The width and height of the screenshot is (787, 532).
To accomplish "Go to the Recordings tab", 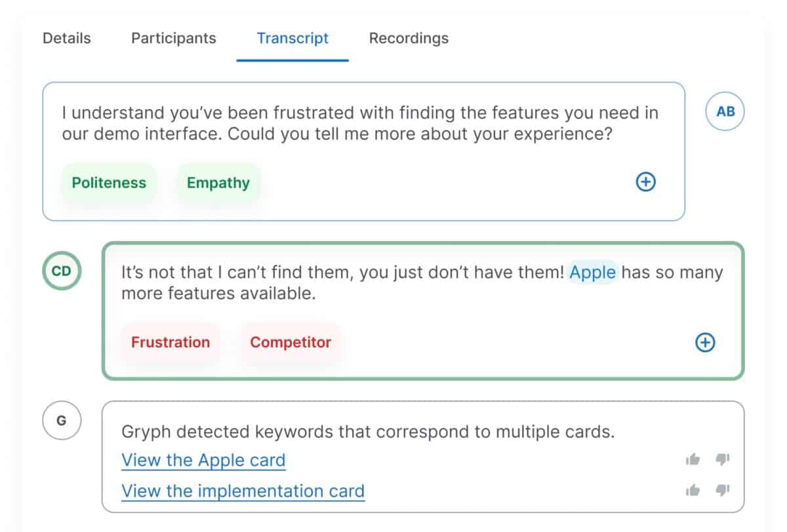I will (409, 38).
